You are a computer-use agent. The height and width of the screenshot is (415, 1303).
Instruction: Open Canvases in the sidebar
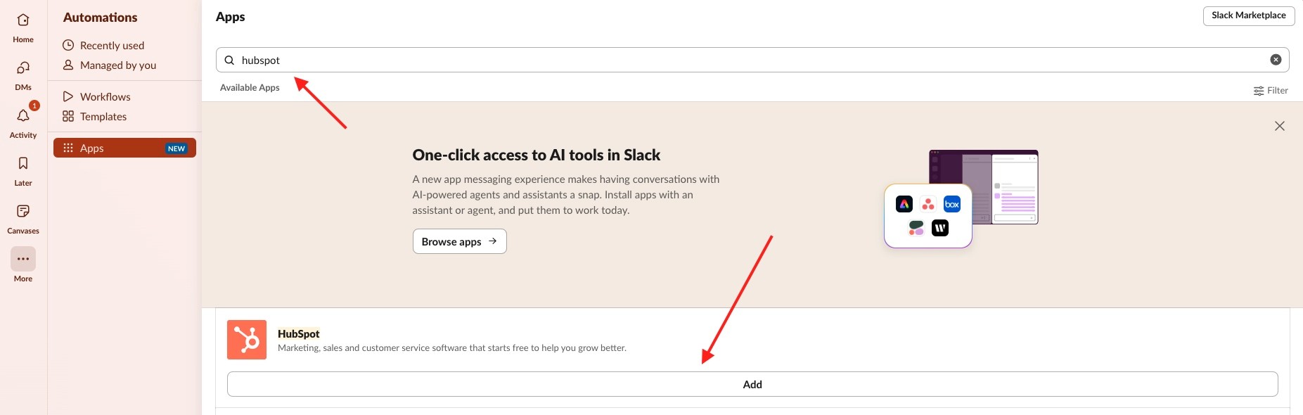(x=23, y=212)
